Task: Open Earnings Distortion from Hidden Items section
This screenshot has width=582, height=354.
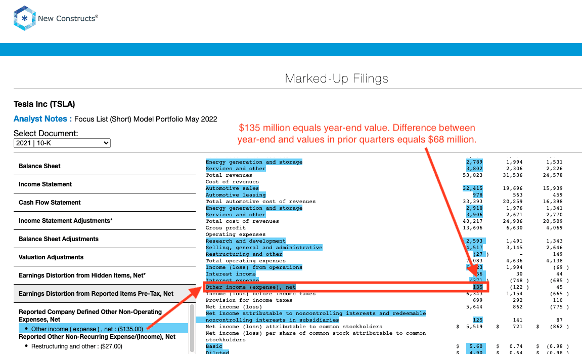Action: (82, 275)
